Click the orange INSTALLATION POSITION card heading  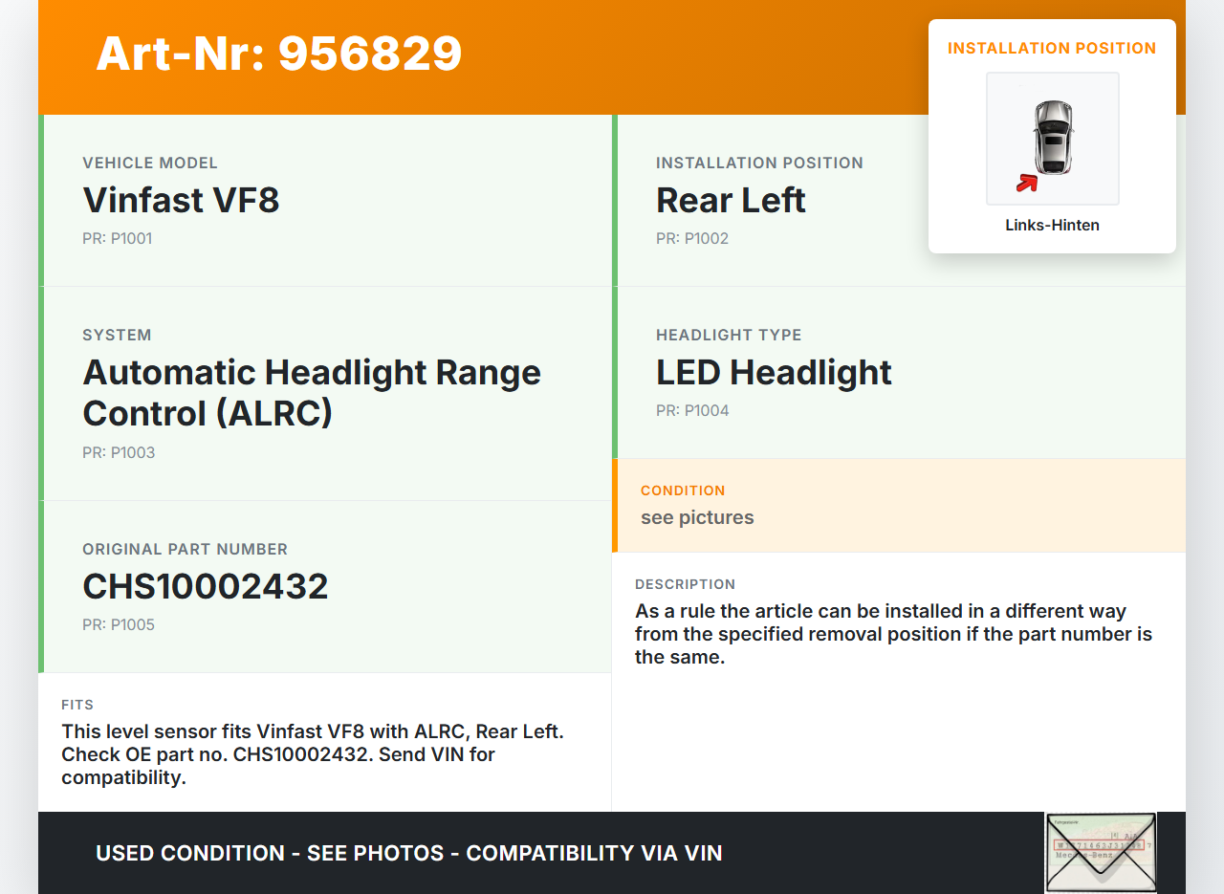click(x=1052, y=48)
